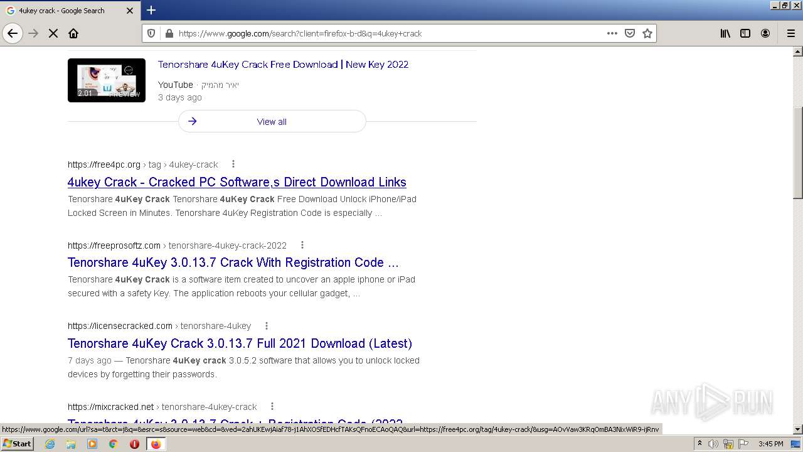Open Action Center flag icon
Screen dimensions: 803x452
coord(743,444)
